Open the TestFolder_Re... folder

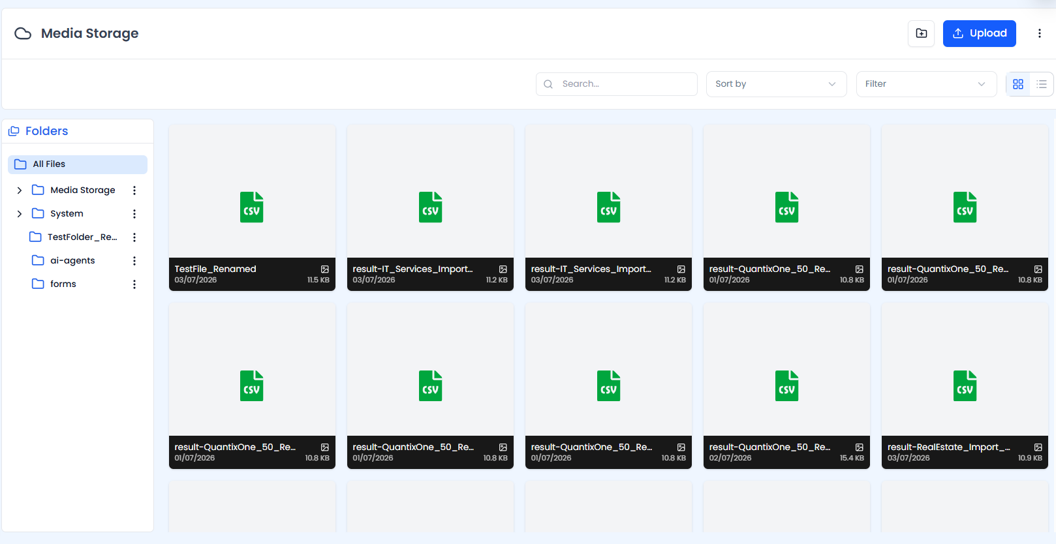pyautogui.click(x=82, y=237)
